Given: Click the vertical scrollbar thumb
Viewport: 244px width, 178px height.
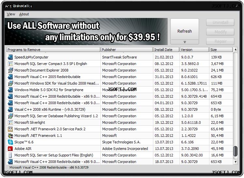Looking at the screenshot, I should (236, 151).
